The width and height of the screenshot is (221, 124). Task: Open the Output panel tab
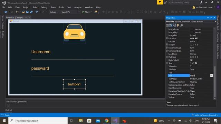click(9, 110)
